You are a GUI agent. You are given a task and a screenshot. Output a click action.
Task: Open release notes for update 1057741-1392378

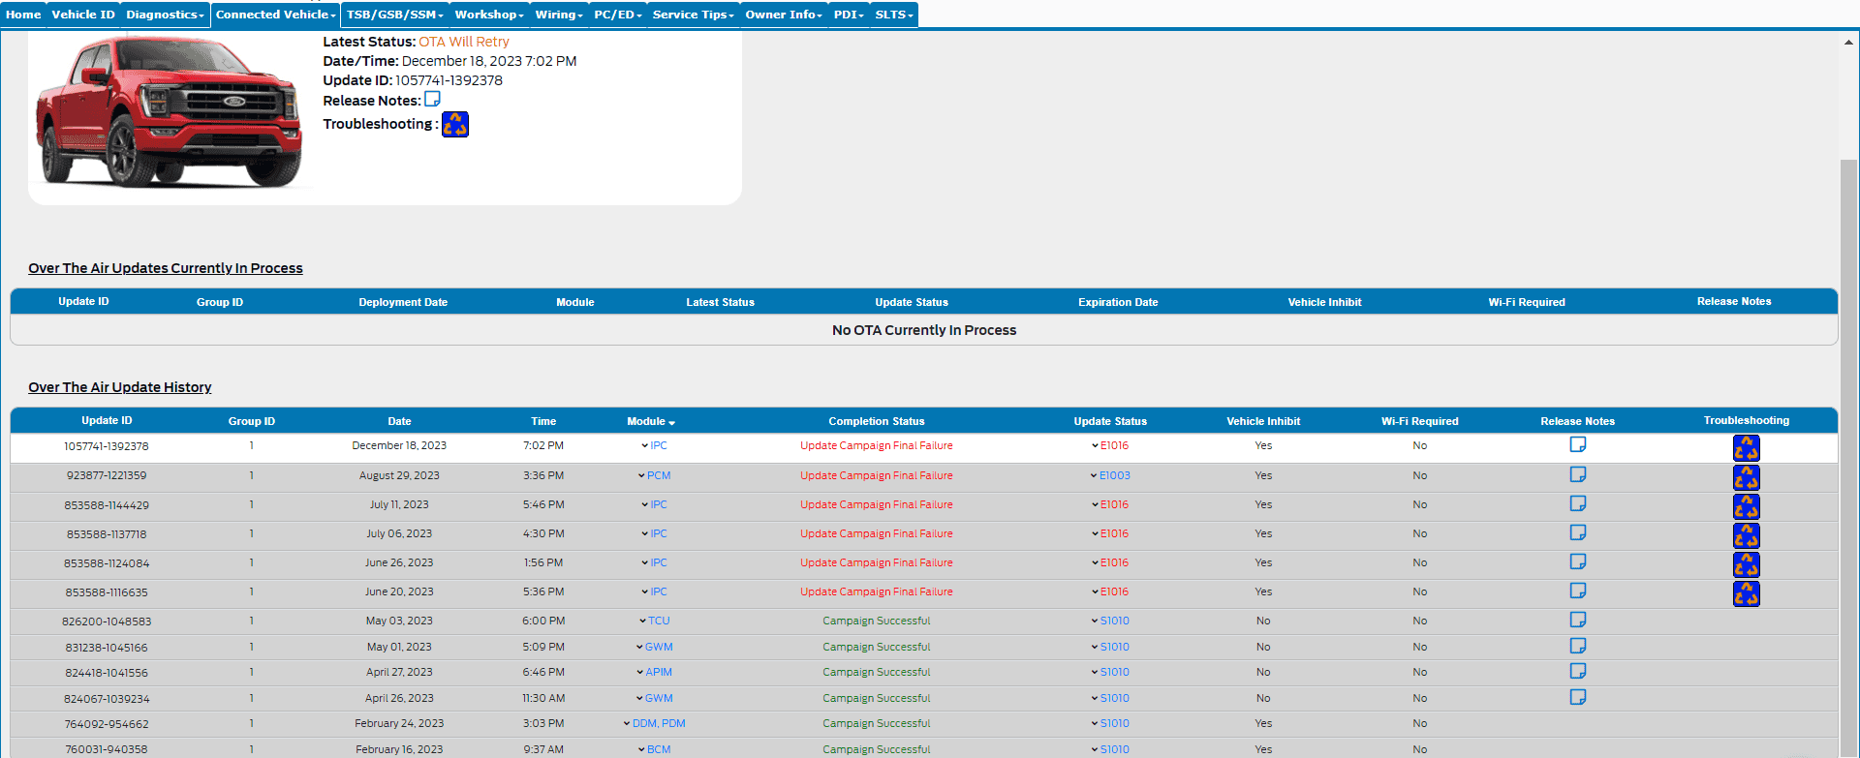tap(1577, 444)
